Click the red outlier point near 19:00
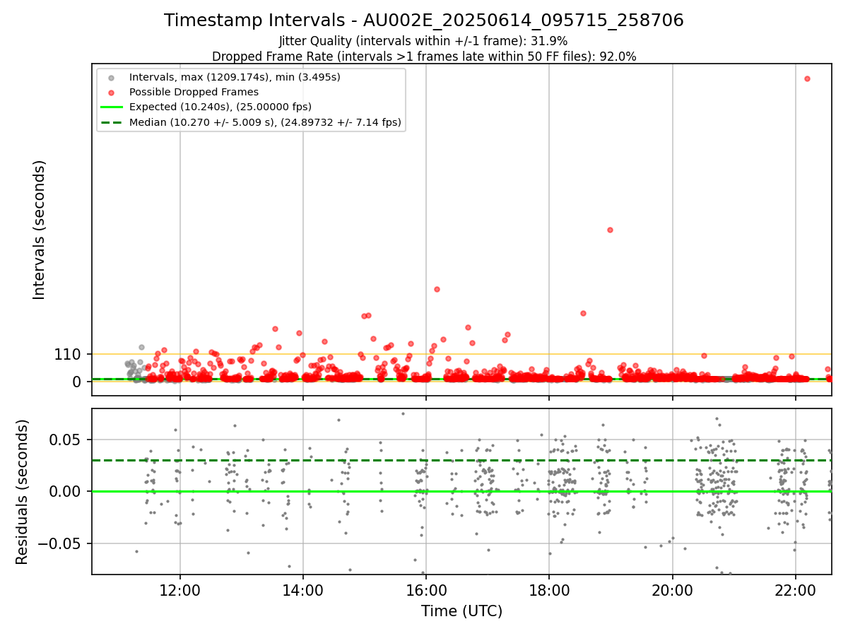Screen dimensions: 848x636 click(x=610, y=230)
